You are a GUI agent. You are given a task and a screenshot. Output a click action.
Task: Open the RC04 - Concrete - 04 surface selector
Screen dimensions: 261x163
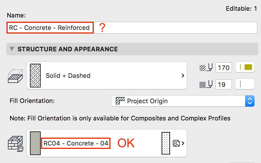pyautogui.click(x=106, y=143)
